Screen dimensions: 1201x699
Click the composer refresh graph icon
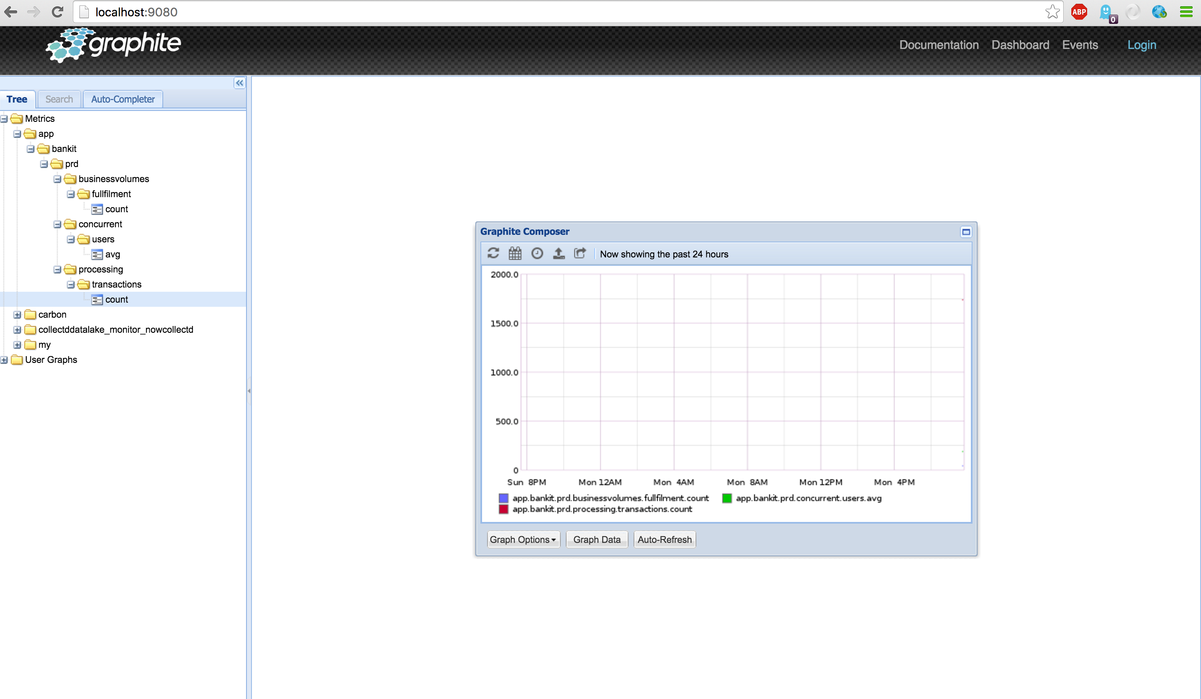point(493,253)
